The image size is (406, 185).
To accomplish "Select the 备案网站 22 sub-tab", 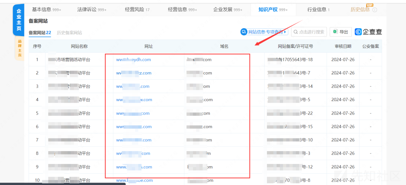I will coord(40,33).
